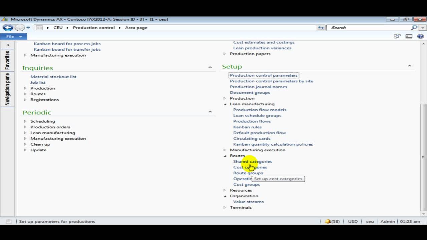This screenshot has width=427, height=240.
Task: Expand Production under Inquiries
Action: (25, 88)
